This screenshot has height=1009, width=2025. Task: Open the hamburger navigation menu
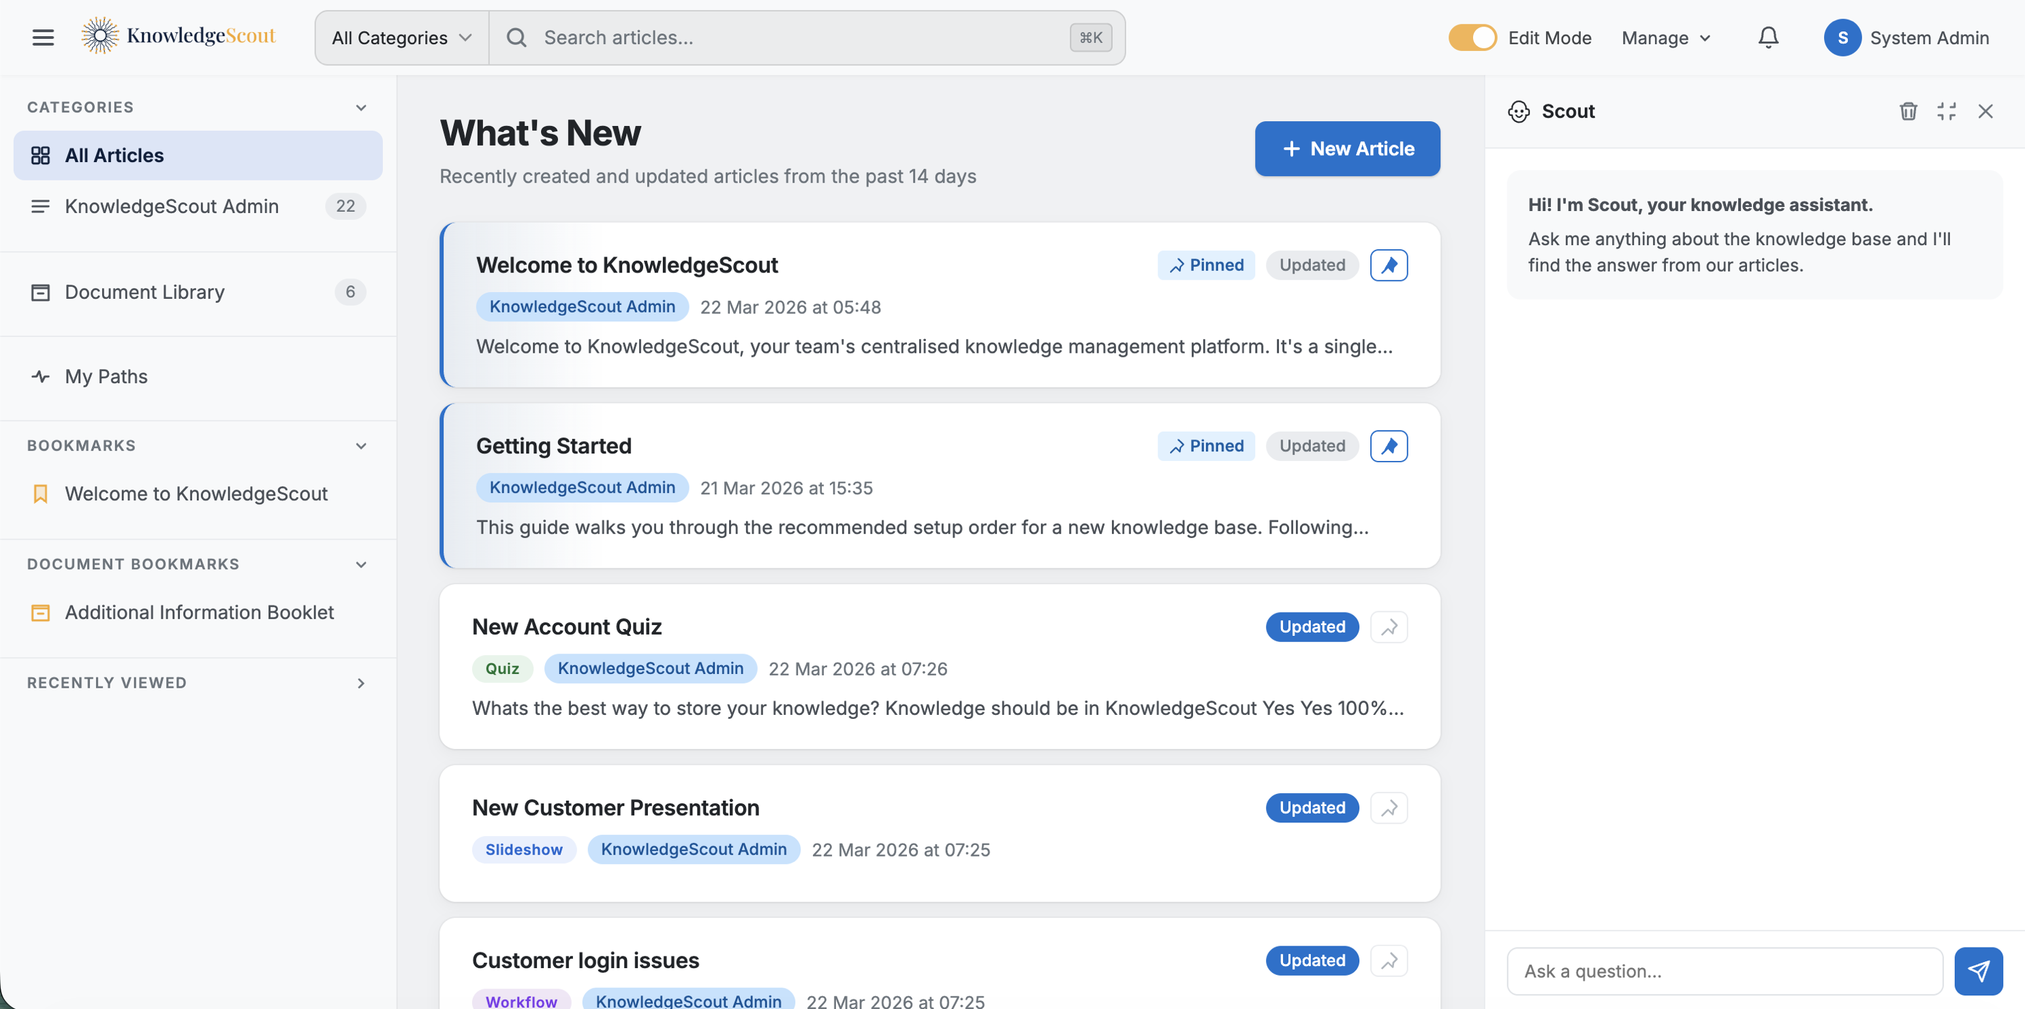click(x=43, y=37)
